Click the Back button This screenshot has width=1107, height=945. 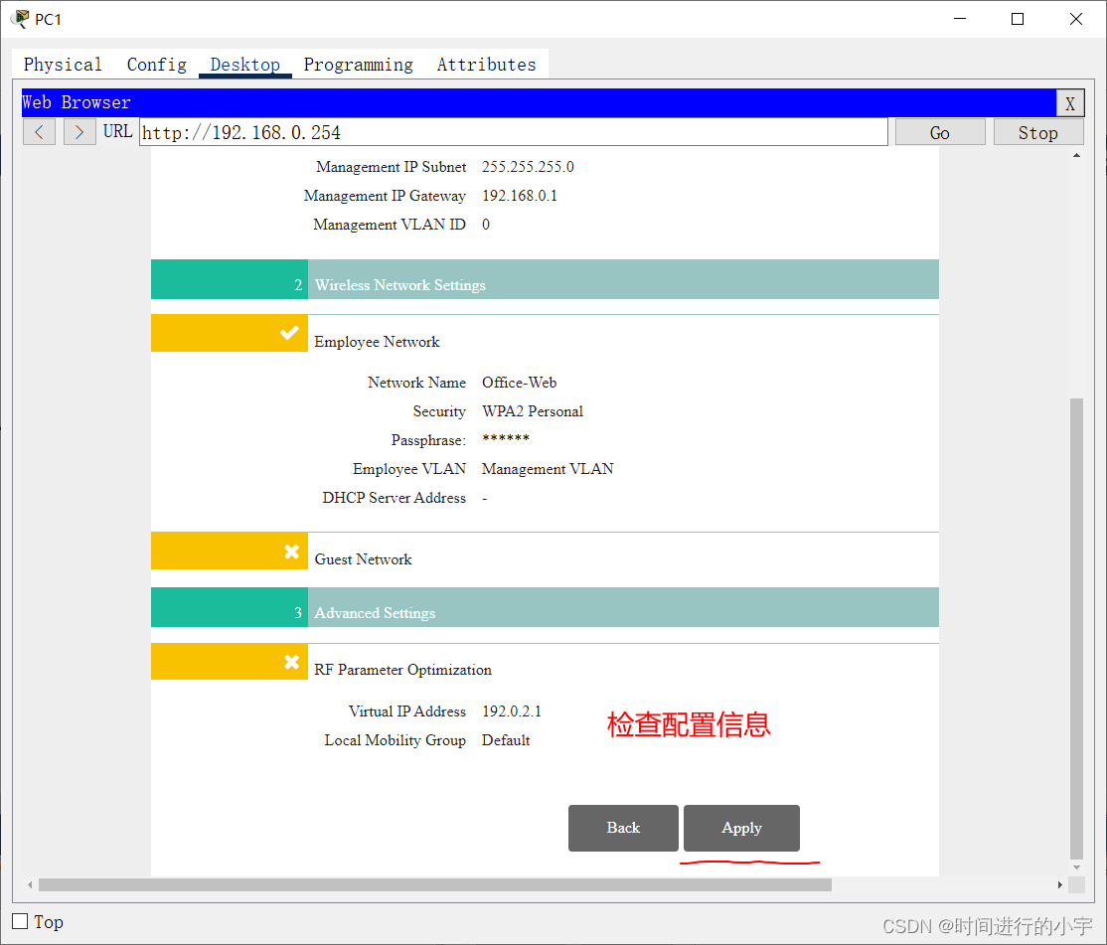[x=623, y=828]
